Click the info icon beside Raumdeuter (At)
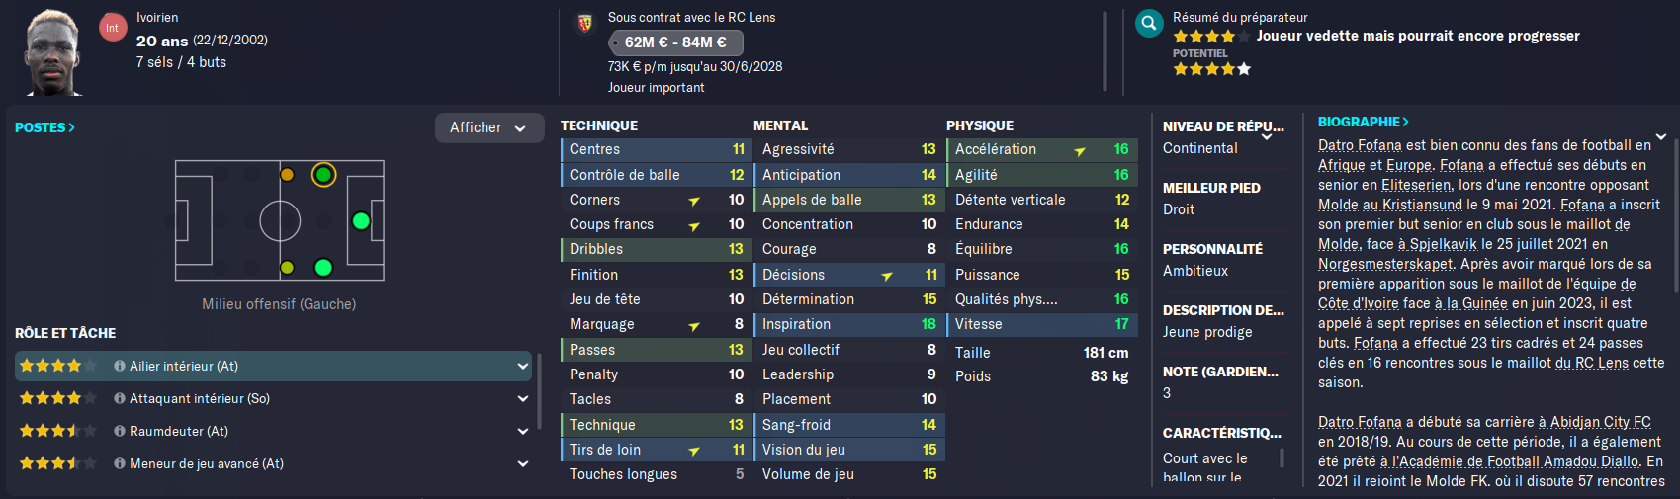1680x499 pixels. point(120,431)
